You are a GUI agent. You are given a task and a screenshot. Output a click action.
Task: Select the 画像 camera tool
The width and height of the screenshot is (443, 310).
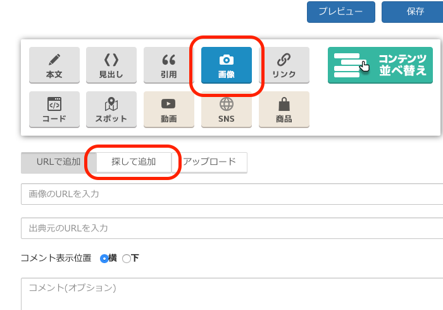[x=227, y=65]
